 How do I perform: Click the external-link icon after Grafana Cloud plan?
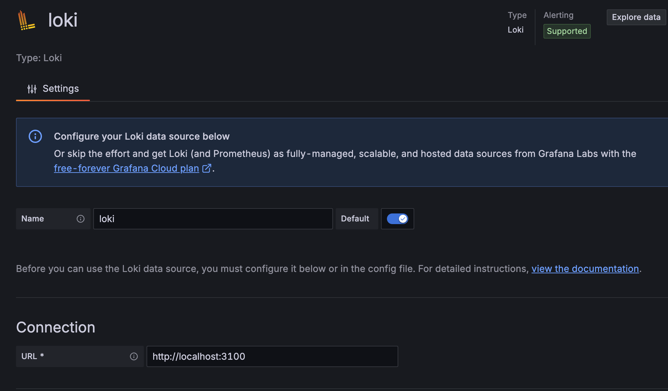[206, 169]
